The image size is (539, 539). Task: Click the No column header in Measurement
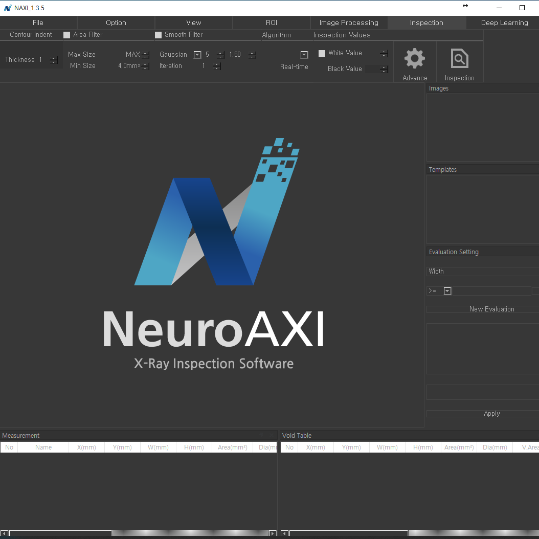[x=9, y=447]
